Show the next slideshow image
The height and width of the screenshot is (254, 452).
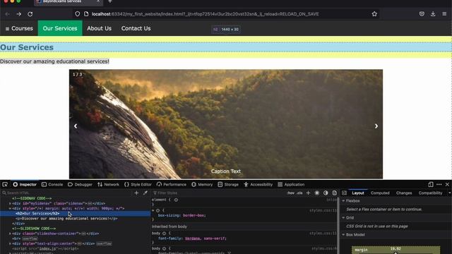click(376, 126)
